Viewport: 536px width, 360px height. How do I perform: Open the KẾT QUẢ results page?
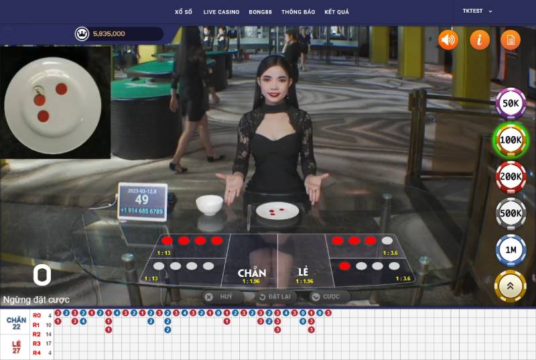coord(336,12)
